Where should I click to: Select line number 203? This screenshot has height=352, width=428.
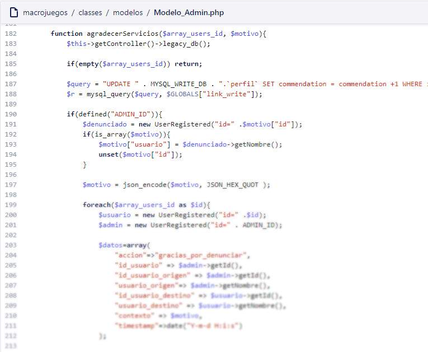tap(11, 245)
